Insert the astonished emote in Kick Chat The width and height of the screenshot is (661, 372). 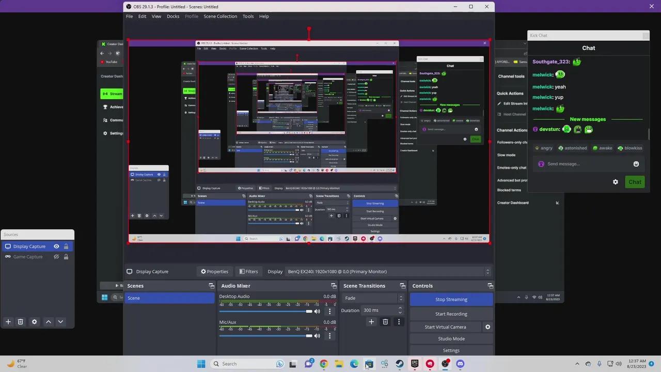click(x=572, y=148)
